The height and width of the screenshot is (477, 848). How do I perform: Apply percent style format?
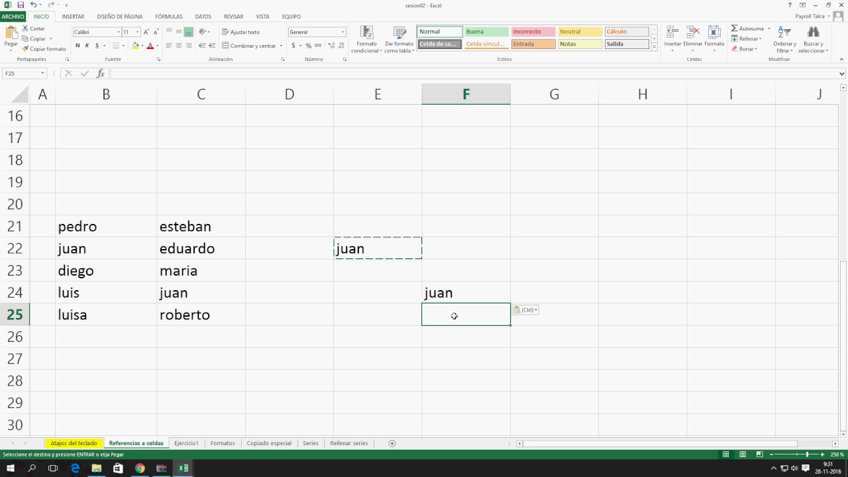click(308, 46)
